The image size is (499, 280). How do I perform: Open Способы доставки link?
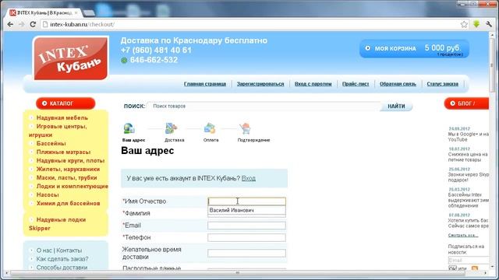click(62, 268)
